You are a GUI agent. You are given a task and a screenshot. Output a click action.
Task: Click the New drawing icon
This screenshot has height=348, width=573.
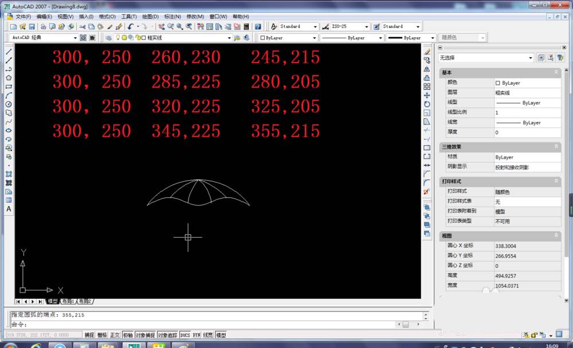tap(14, 27)
